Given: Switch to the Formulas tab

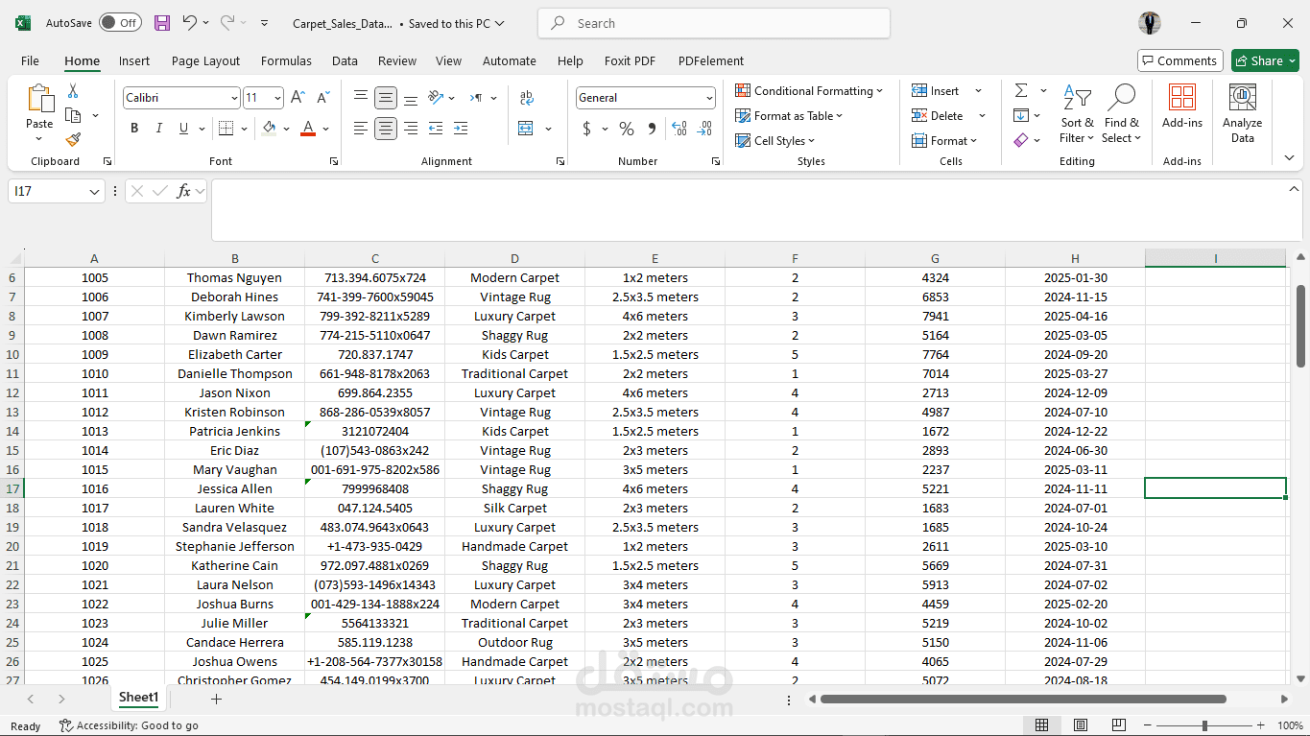Looking at the screenshot, I should (286, 60).
